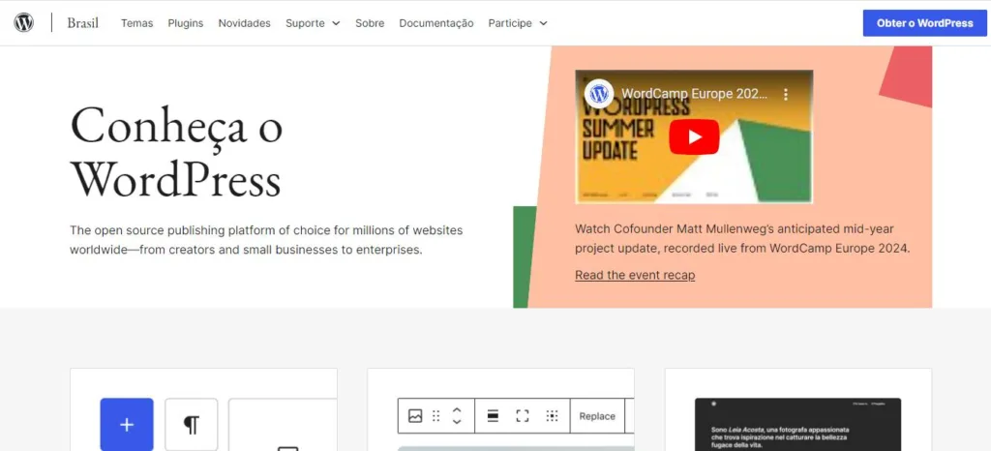
Task: Play the WordCamp Europe YouTube video
Action: [693, 136]
